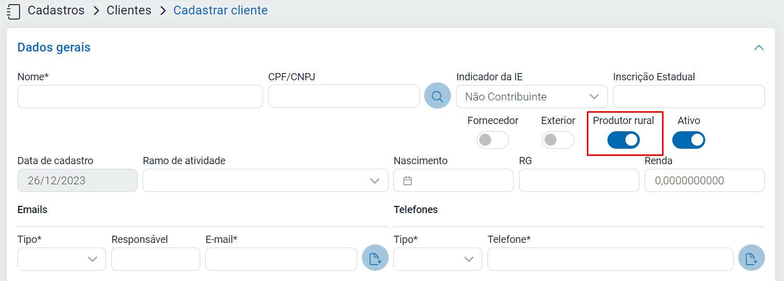
Task: Open the telephone Tipo dropdown
Action: 438,259
